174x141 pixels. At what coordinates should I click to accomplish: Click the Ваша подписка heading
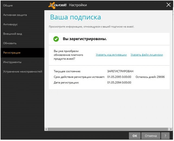point(76,17)
